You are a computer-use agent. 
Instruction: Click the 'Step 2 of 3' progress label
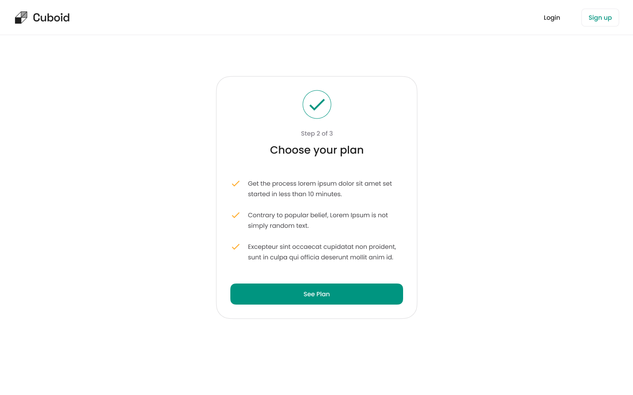click(316, 133)
